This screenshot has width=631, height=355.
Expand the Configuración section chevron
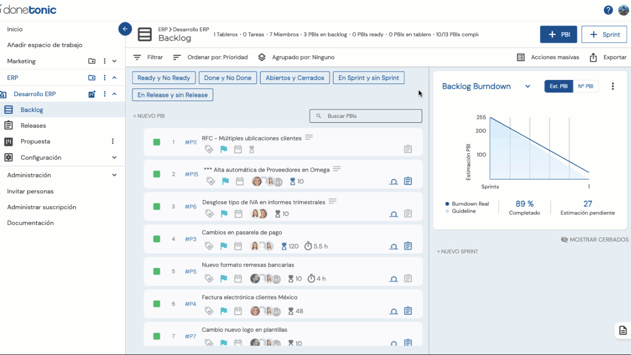point(114,158)
